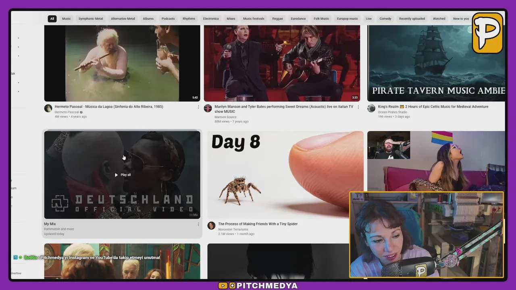Open The Process of Making Friends title

(258, 224)
